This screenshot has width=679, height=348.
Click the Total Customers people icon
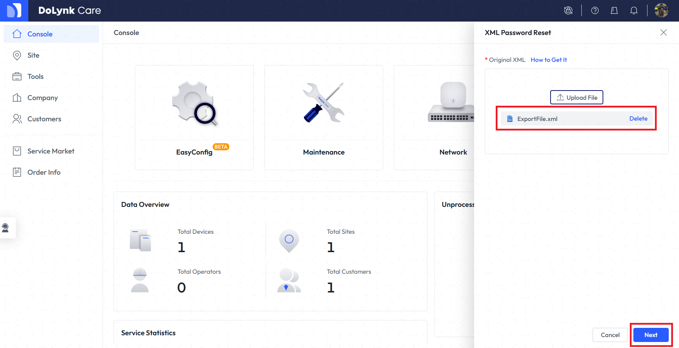pyautogui.click(x=289, y=280)
